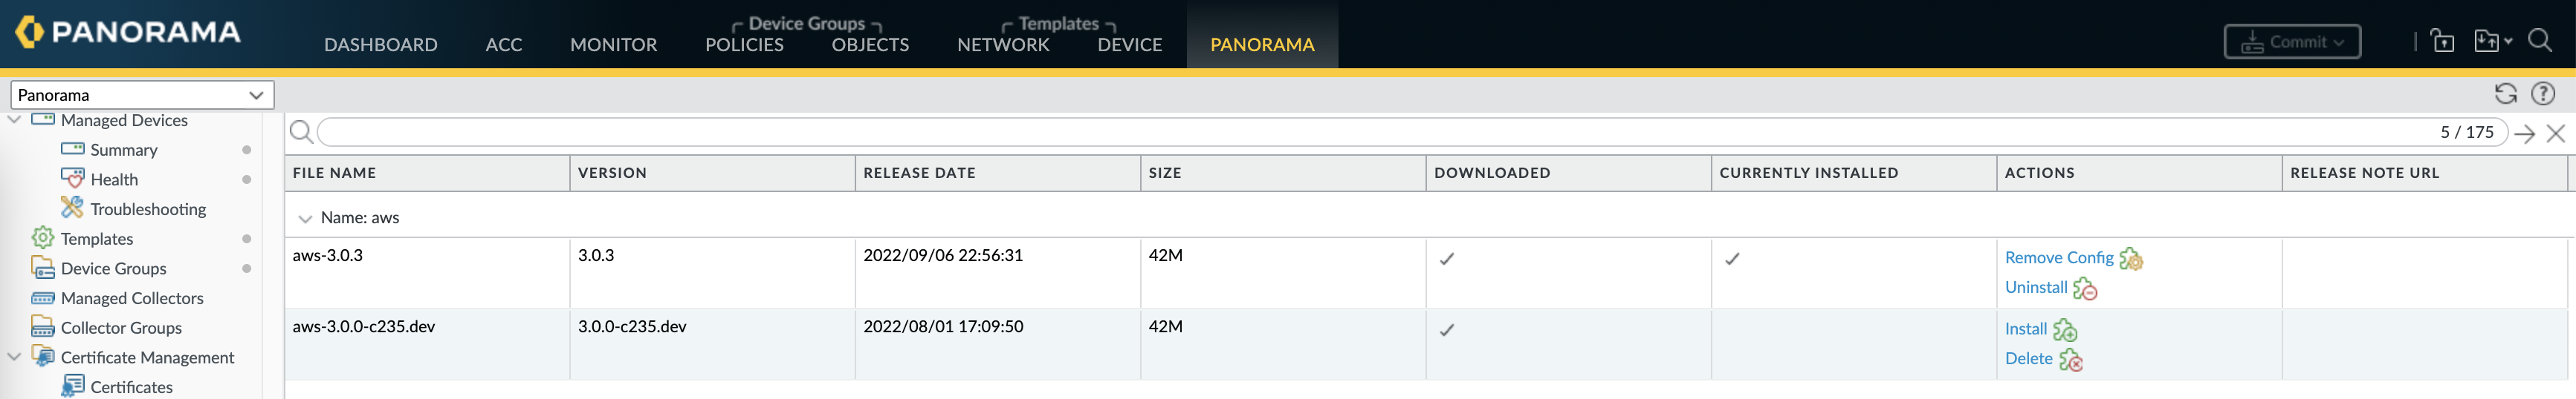Screen dimensions: 2576x399
Task: Click the Install plugin icon for aws-3.0.0-c235.dev
Action: point(2064,330)
